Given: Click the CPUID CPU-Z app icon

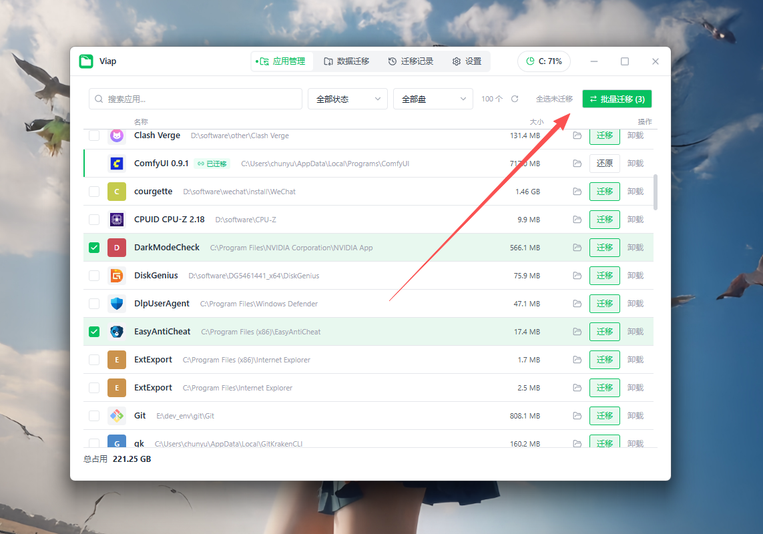Looking at the screenshot, I should click(x=117, y=220).
